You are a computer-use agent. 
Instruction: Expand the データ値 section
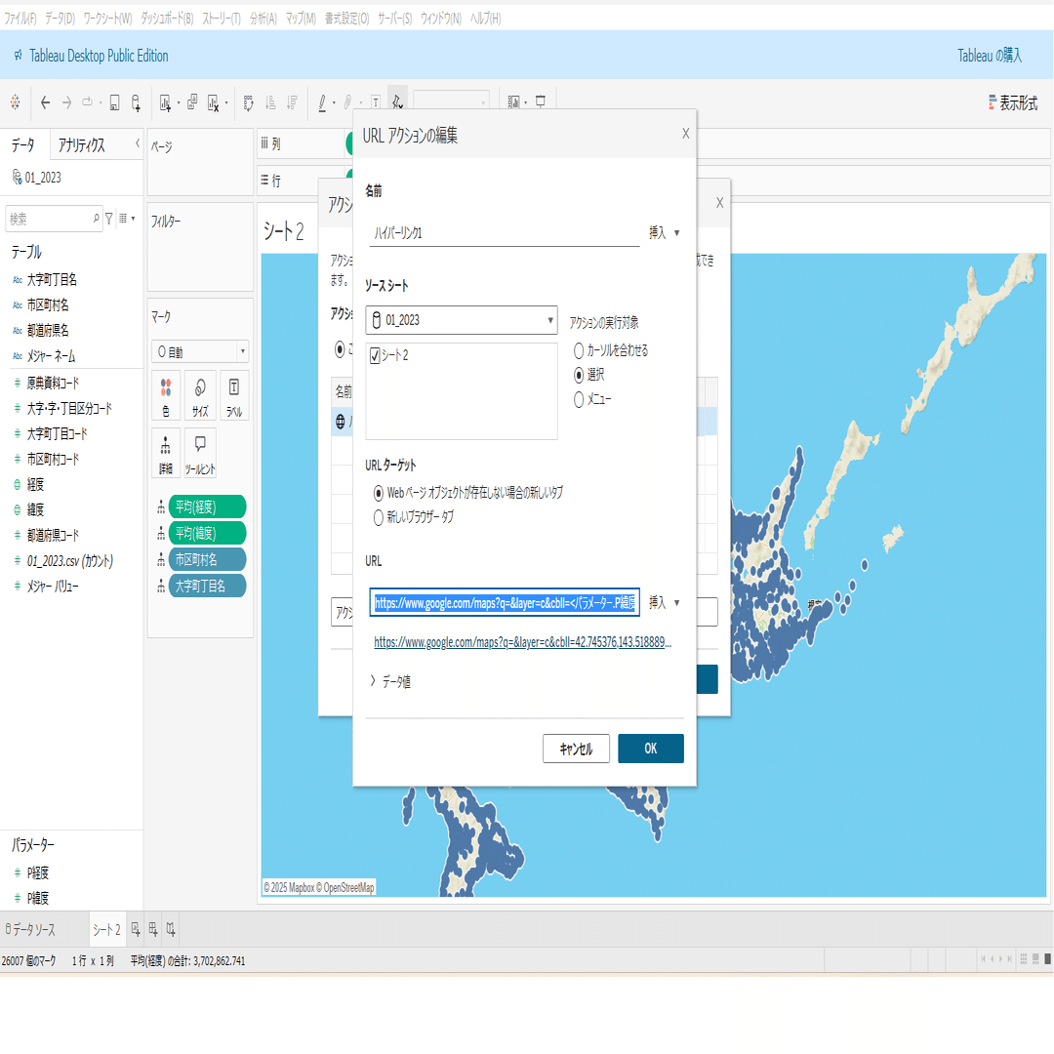396,680
